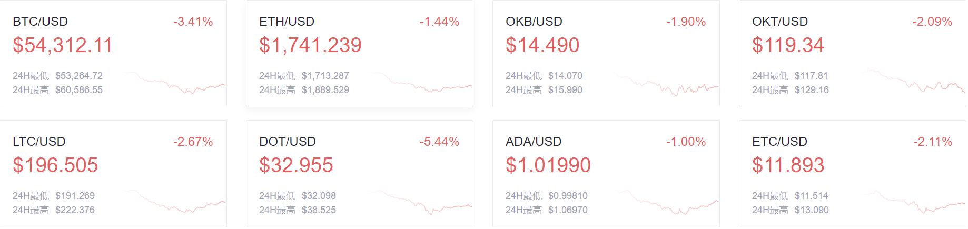Select the ETC/USD pair title
The height and width of the screenshot is (229, 968).
click(779, 142)
